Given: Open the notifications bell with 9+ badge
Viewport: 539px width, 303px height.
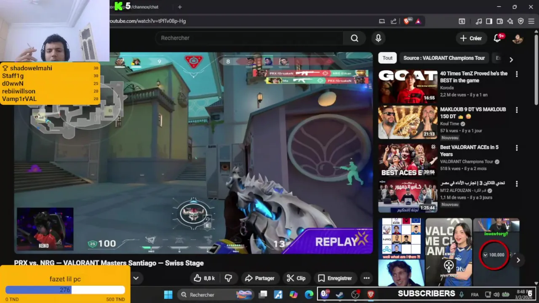Looking at the screenshot, I should pos(498,38).
